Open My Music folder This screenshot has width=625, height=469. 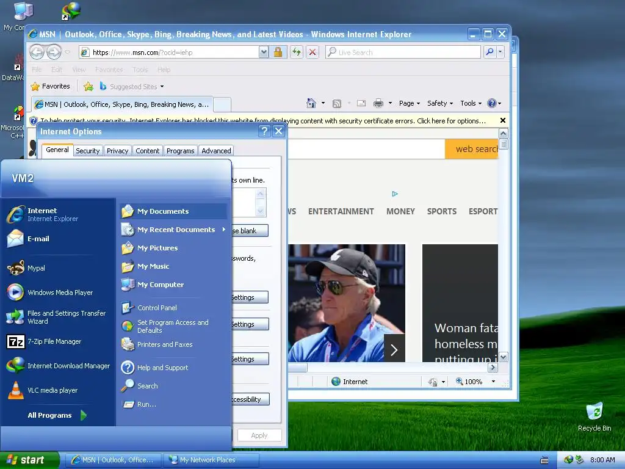(x=173, y=266)
